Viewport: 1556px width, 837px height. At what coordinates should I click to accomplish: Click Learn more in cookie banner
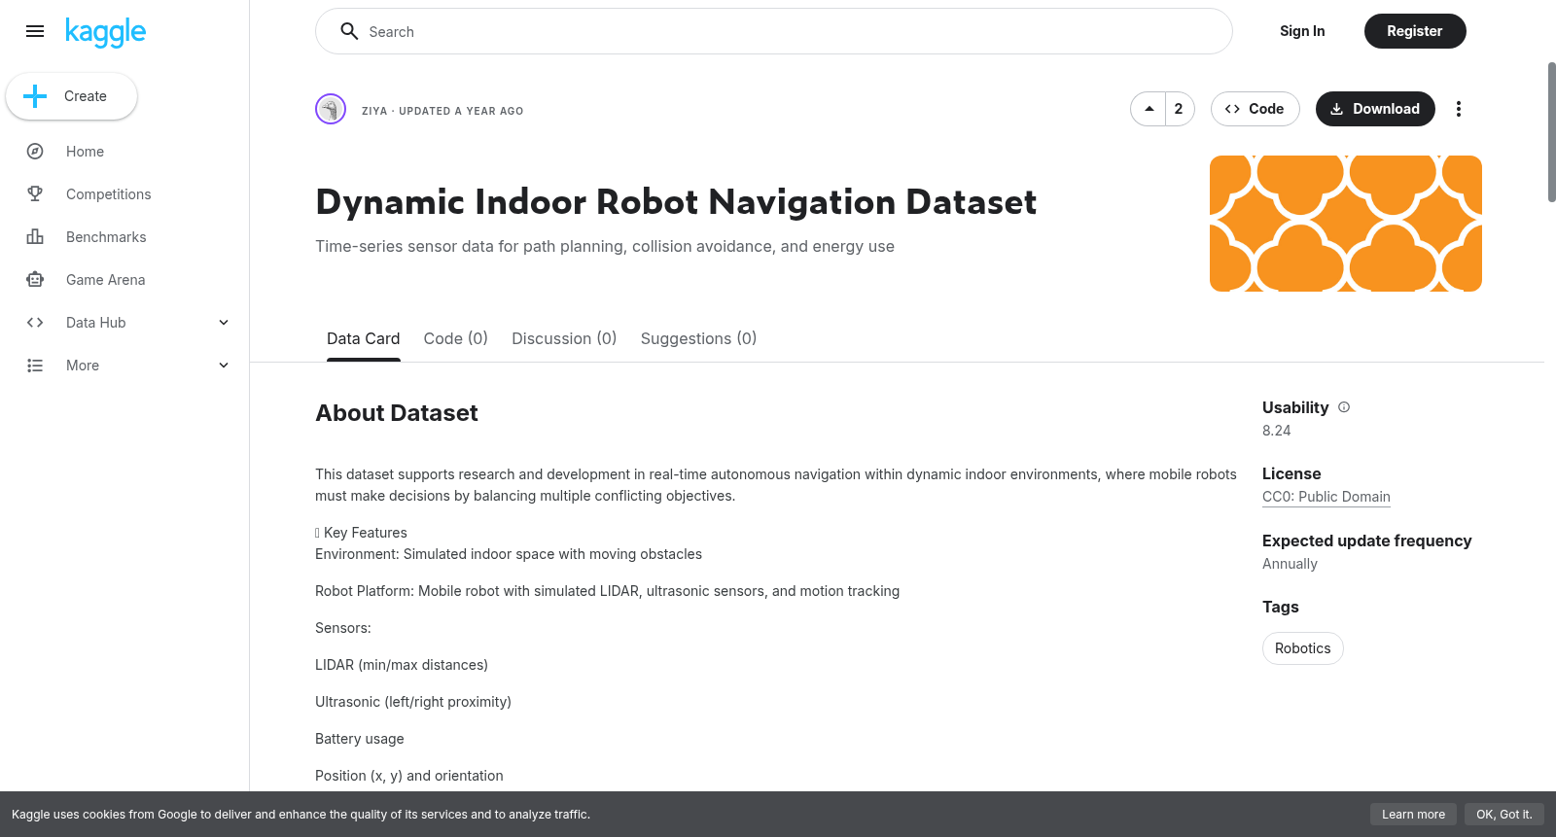1414,815
